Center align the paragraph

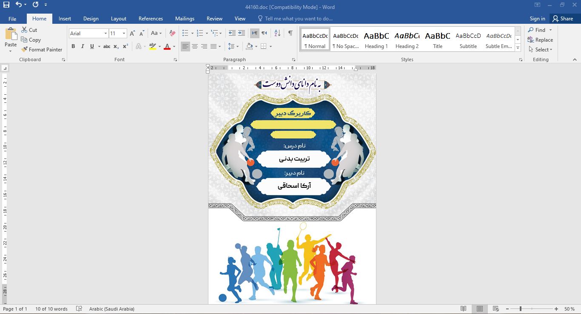(195, 46)
